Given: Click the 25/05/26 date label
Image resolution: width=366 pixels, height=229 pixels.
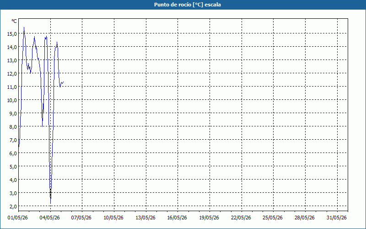Looking at the screenshot, I should click(x=273, y=218).
